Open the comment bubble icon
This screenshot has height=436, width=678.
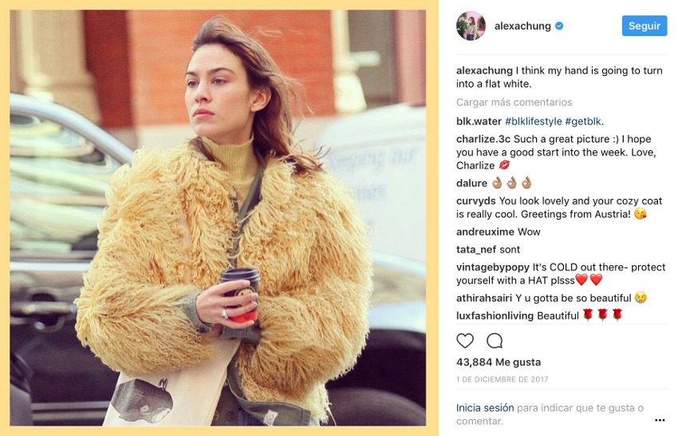click(495, 341)
